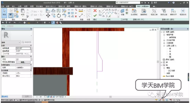Click the green checkmark finish mode icon
191x104 pixels.
click(95, 15)
